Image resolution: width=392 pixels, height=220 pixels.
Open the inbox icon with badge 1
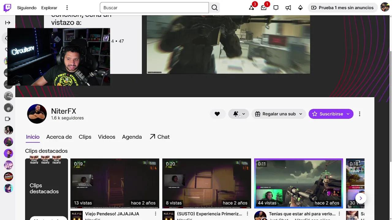pos(264,8)
